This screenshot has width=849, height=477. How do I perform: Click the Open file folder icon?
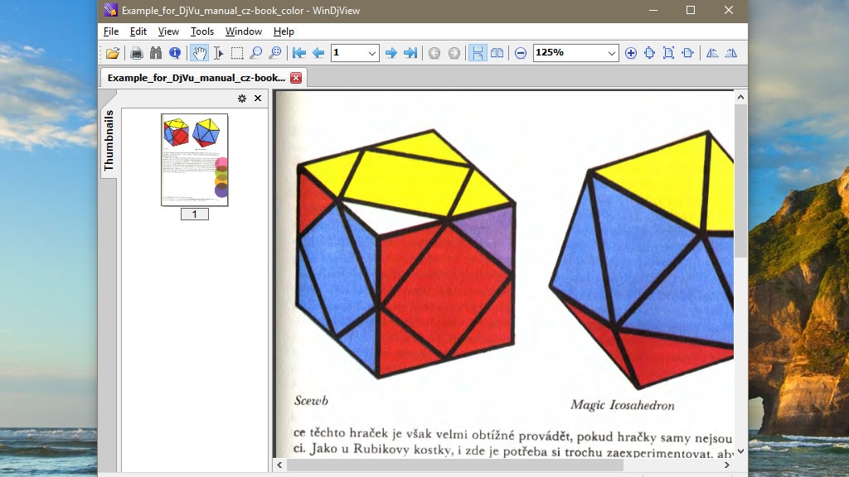tap(113, 53)
